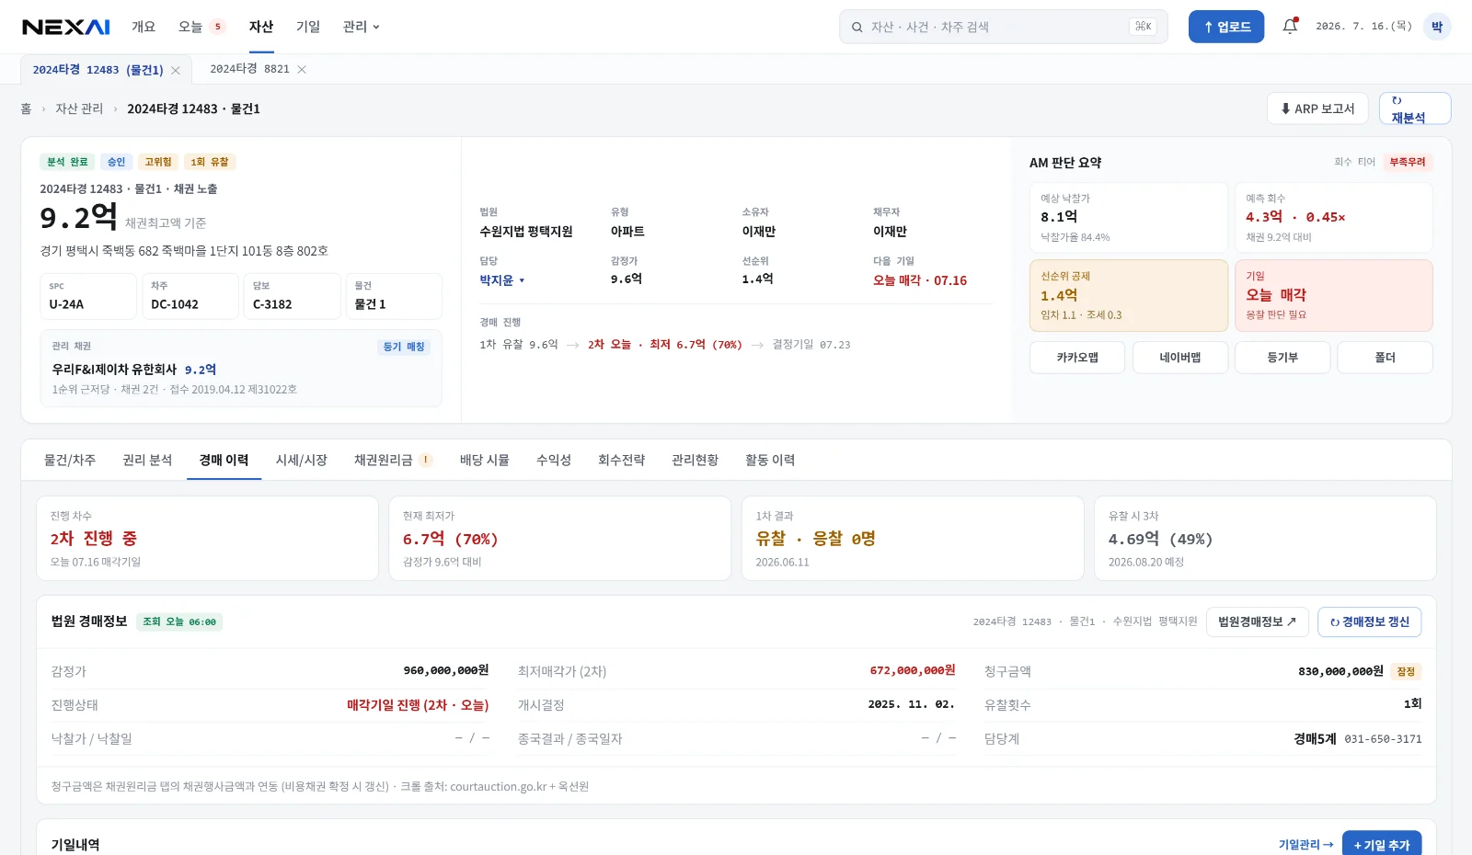The image size is (1472, 855).
Task: Go to 홈 breadcrumb
Action: tap(26, 108)
